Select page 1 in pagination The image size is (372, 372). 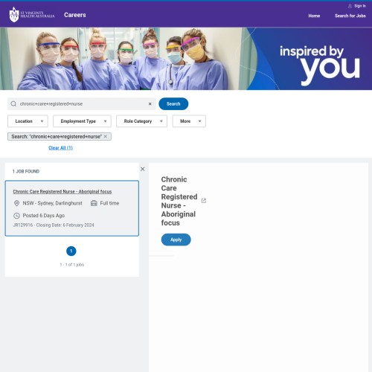[71, 251]
